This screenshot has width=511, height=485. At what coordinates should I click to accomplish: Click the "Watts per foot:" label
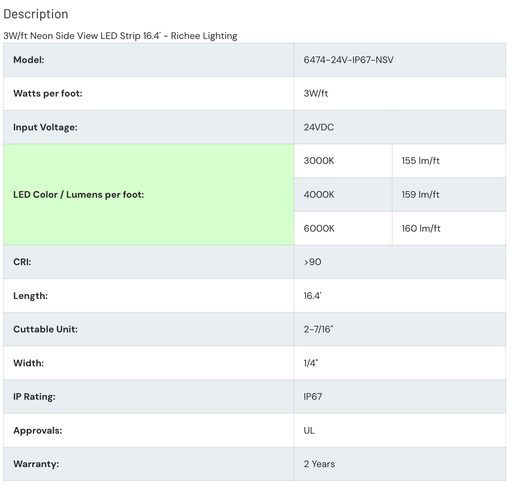click(x=48, y=93)
